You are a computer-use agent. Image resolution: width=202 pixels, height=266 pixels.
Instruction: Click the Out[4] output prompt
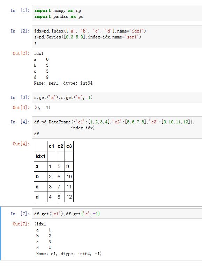(21, 144)
